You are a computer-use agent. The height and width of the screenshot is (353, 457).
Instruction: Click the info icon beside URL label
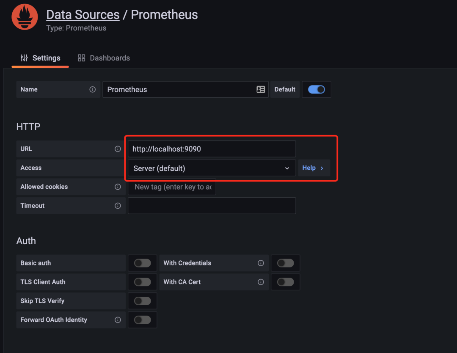pos(118,149)
